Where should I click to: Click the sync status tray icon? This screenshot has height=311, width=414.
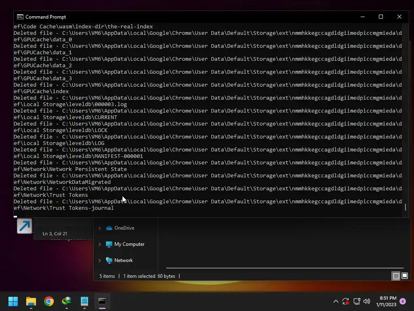[x=346, y=301]
